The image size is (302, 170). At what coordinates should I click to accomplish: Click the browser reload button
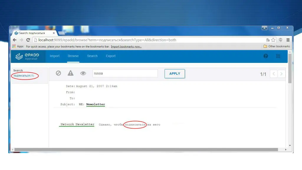tap(28, 40)
